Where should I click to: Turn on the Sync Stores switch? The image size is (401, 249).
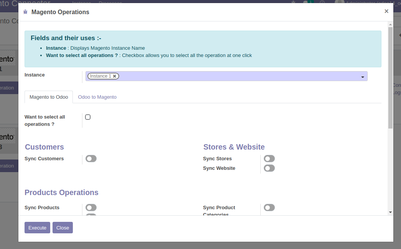coord(269,159)
